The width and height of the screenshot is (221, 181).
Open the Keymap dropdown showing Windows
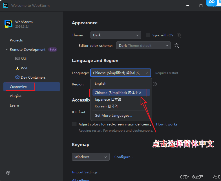pos(91,157)
